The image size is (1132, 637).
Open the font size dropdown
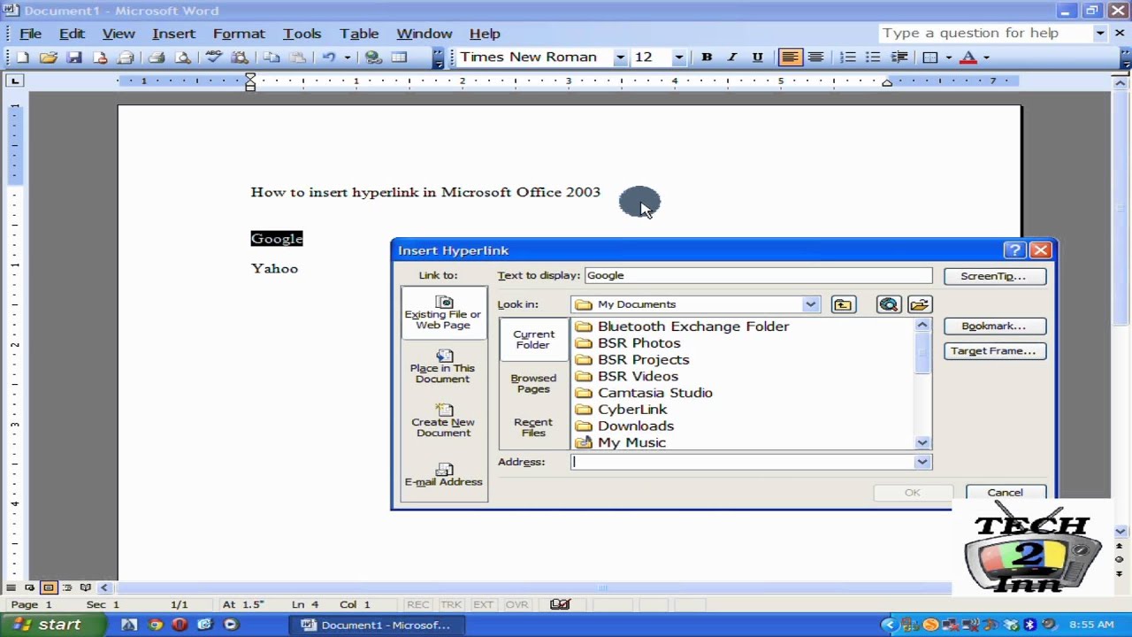coord(678,58)
